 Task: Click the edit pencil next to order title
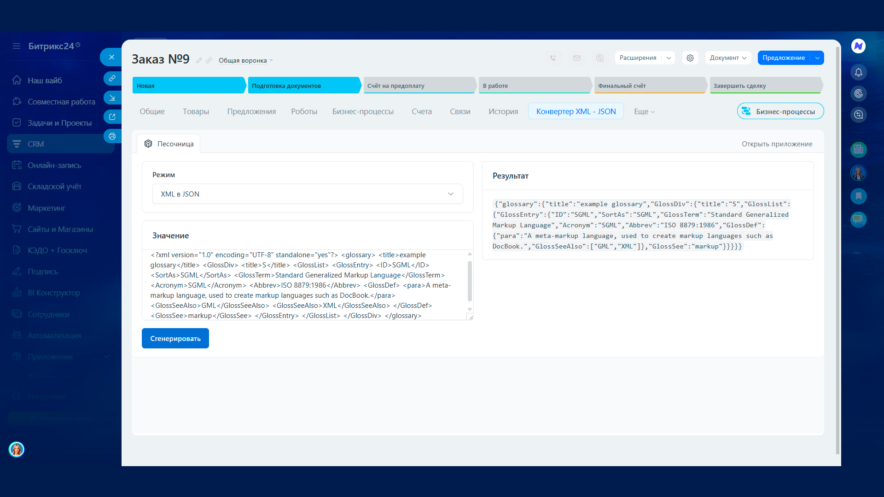pyautogui.click(x=199, y=60)
